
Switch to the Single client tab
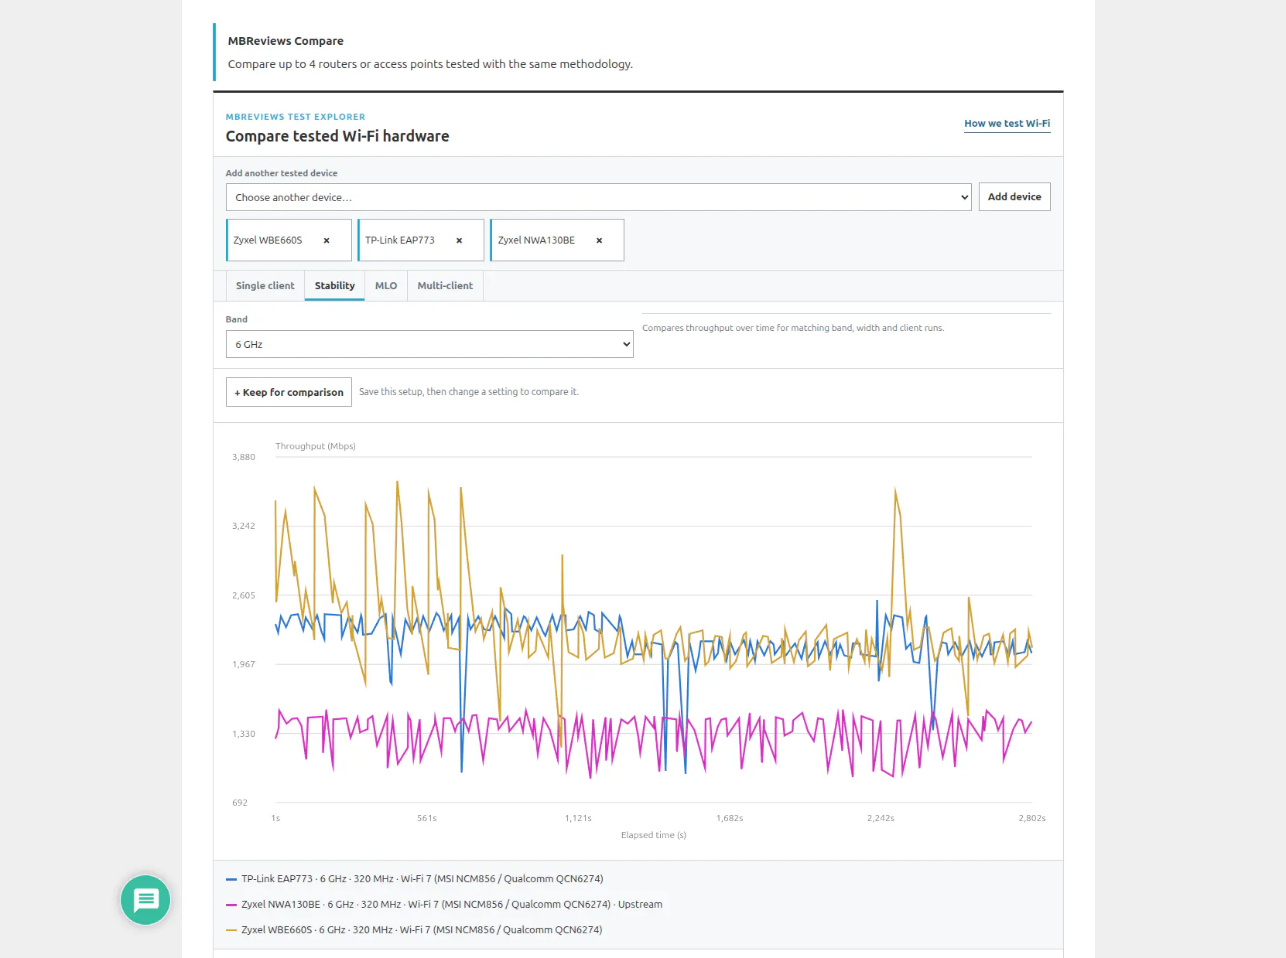[265, 285]
